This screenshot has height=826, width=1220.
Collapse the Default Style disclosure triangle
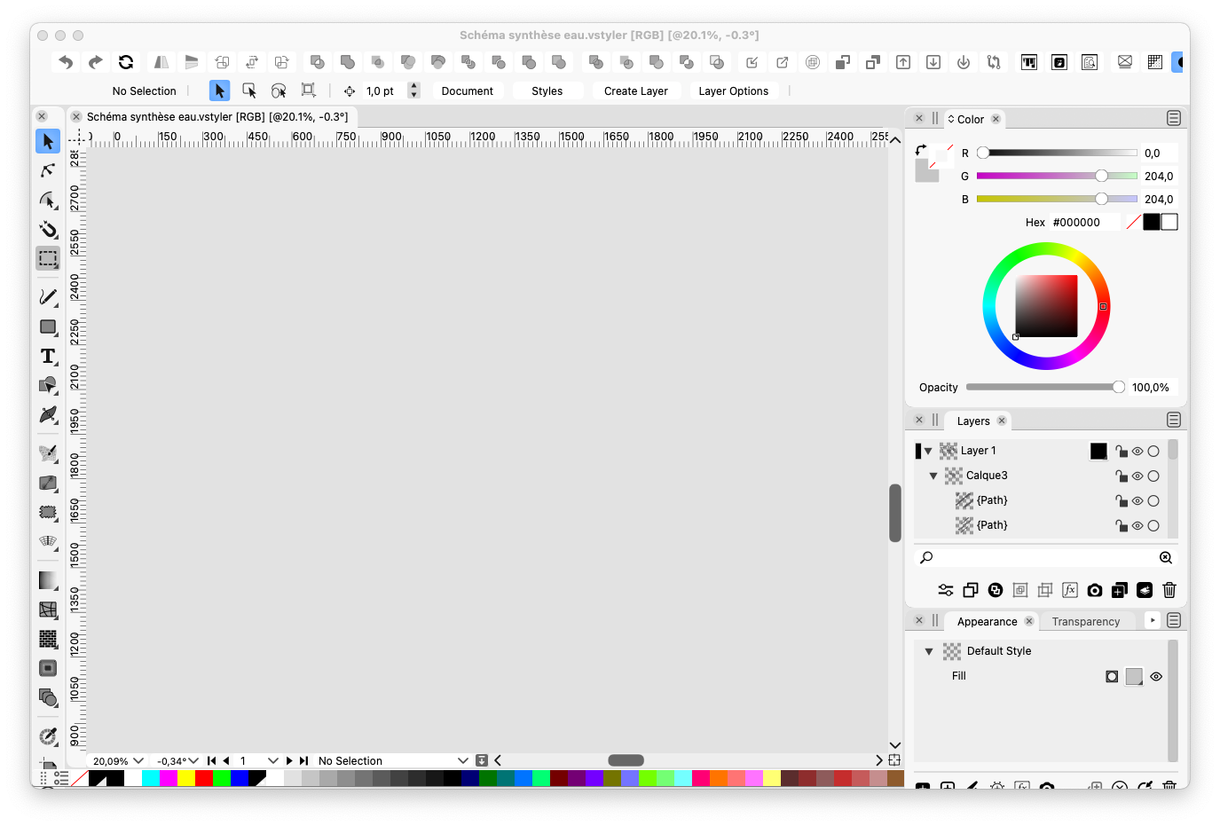coord(929,651)
